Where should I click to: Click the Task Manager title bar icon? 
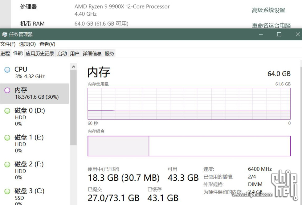4,35
